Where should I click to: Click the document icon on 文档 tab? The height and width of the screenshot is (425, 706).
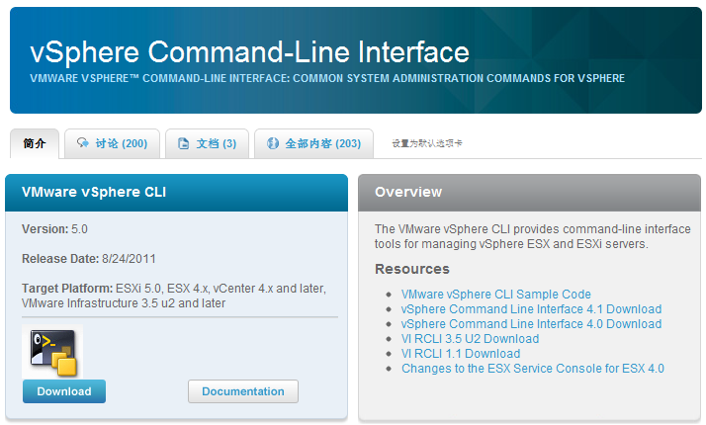[183, 144]
